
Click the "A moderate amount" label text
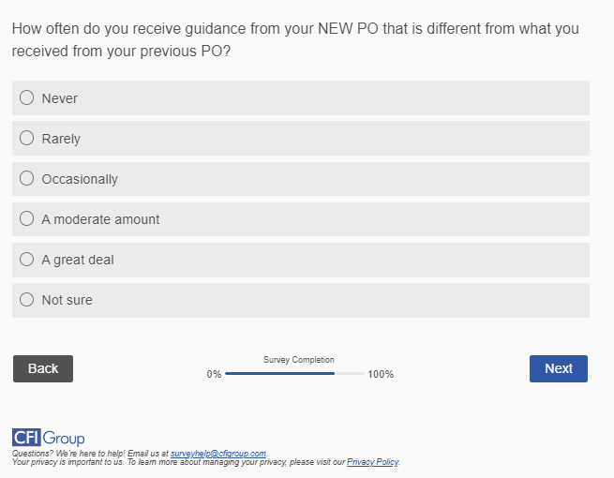pyautogui.click(x=100, y=219)
